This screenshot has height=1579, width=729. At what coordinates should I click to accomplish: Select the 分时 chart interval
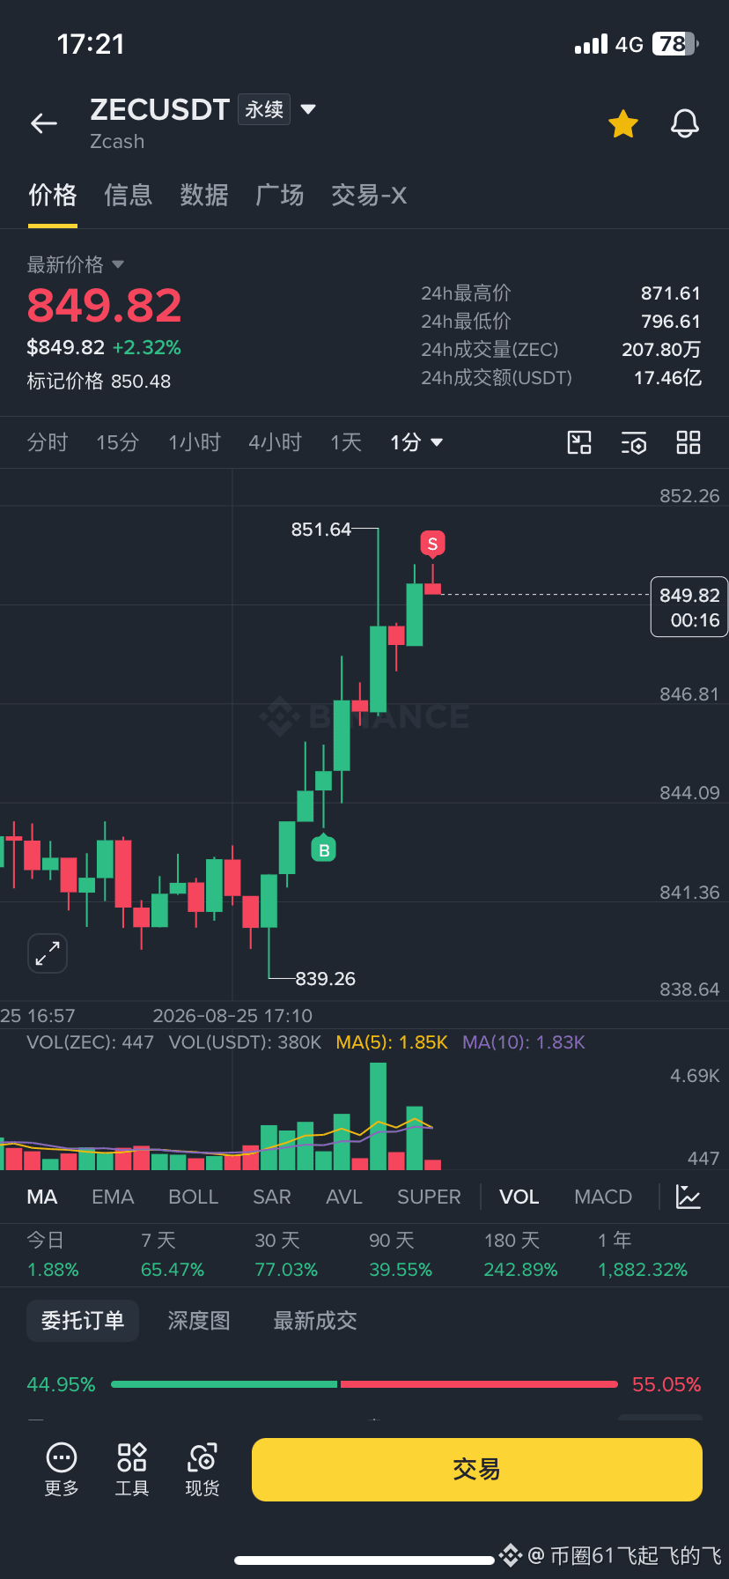48,442
